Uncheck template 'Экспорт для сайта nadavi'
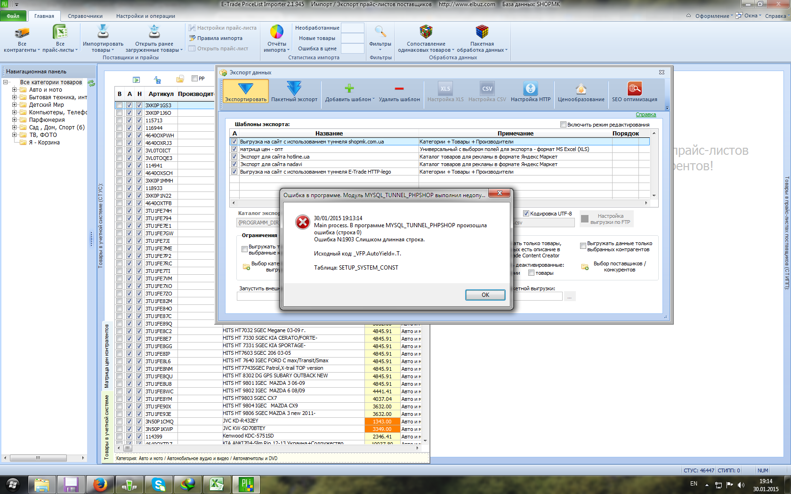The image size is (791, 494). tap(234, 164)
